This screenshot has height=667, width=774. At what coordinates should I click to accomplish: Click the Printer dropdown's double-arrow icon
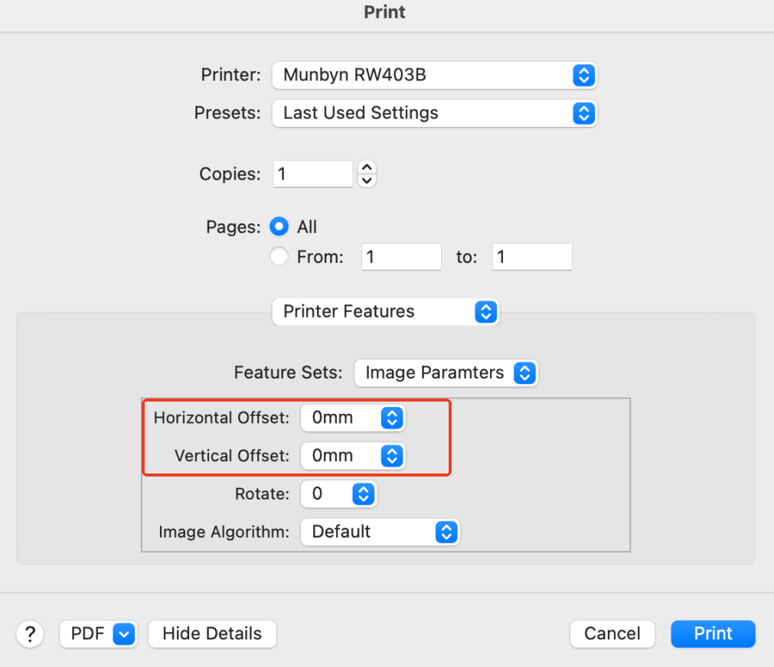tap(583, 75)
